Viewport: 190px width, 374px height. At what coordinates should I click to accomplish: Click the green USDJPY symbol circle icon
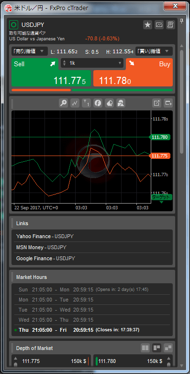coord(13,24)
